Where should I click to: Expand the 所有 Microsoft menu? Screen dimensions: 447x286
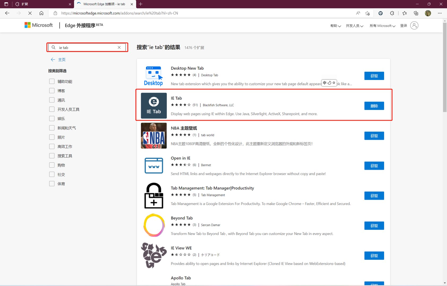(x=382, y=25)
